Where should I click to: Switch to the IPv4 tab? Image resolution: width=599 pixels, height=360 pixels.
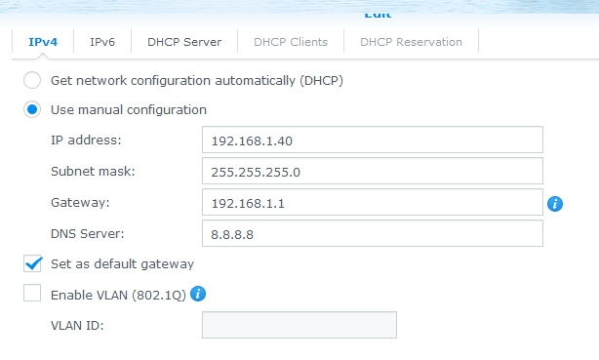(43, 42)
